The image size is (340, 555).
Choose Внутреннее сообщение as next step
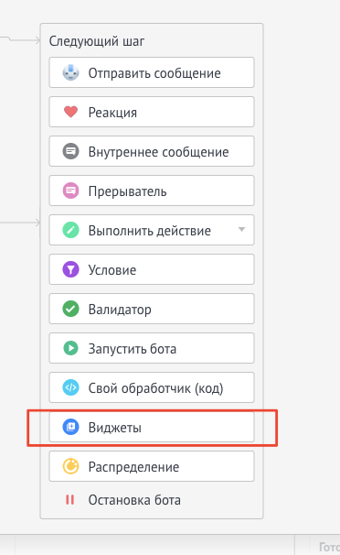tap(152, 151)
